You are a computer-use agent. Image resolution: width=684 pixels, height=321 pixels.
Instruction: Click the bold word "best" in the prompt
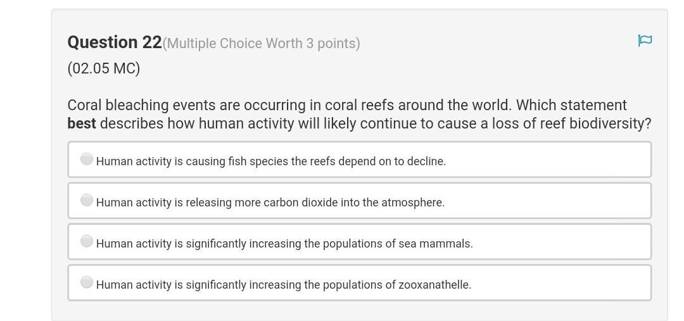pos(82,123)
